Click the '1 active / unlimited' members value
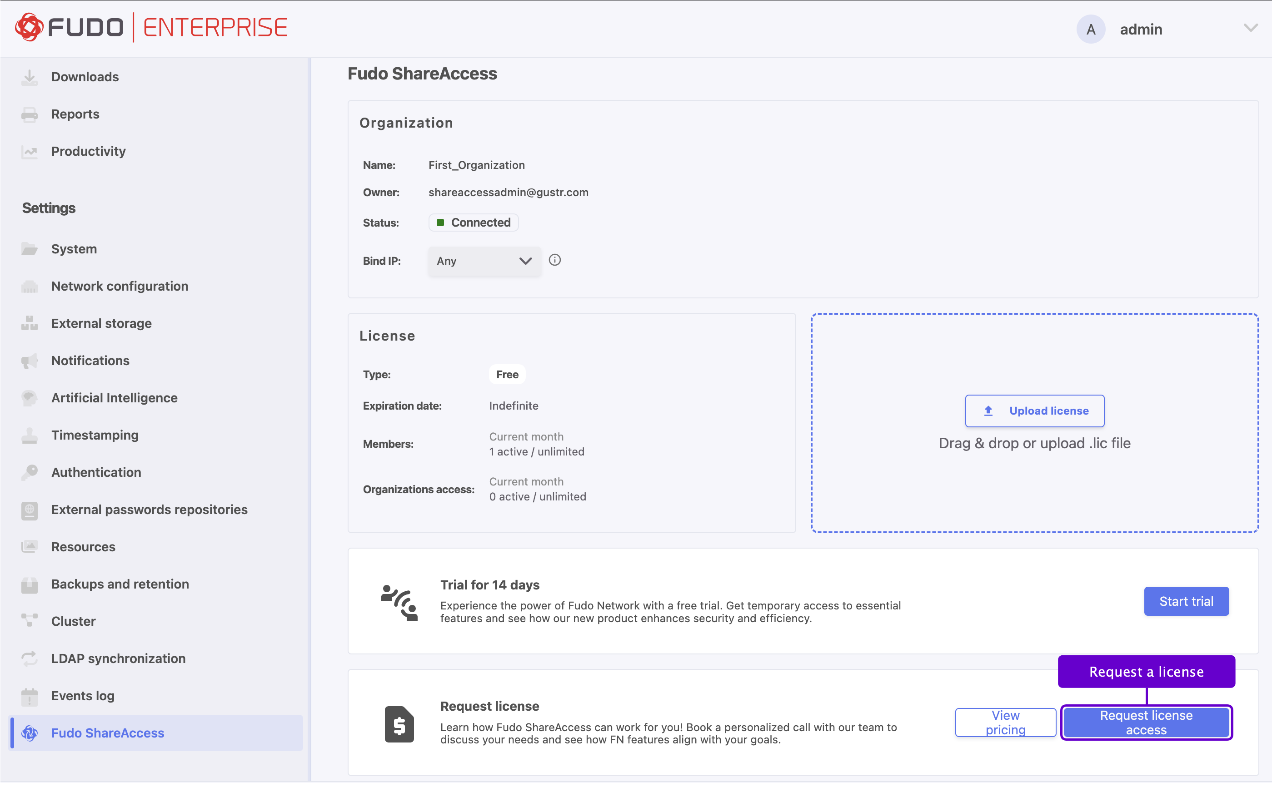The height and width of the screenshot is (787, 1272). pyautogui.click(x=537, y=452)
